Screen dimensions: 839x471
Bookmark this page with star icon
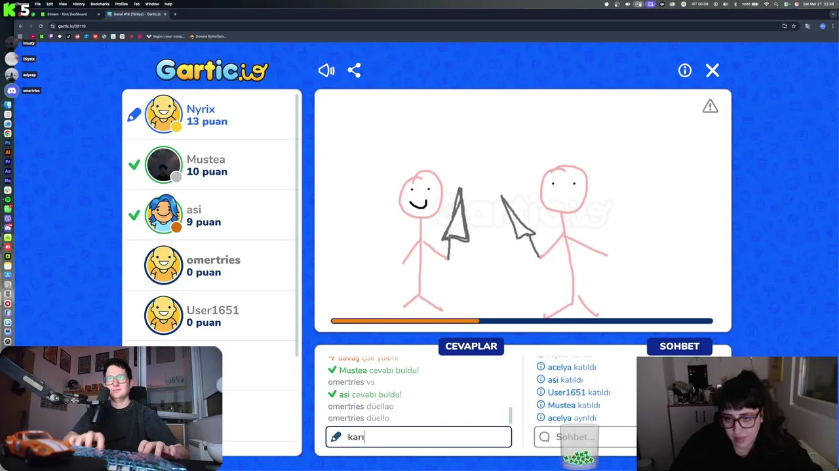click(794, 26)
